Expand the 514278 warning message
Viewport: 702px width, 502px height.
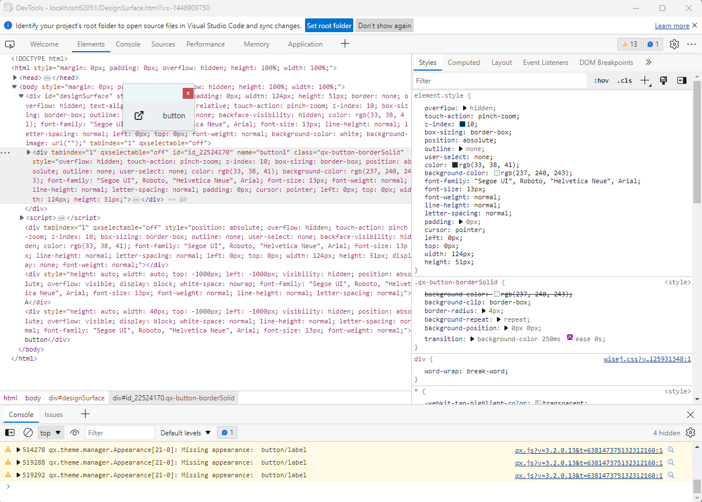[x=18, y=450]
